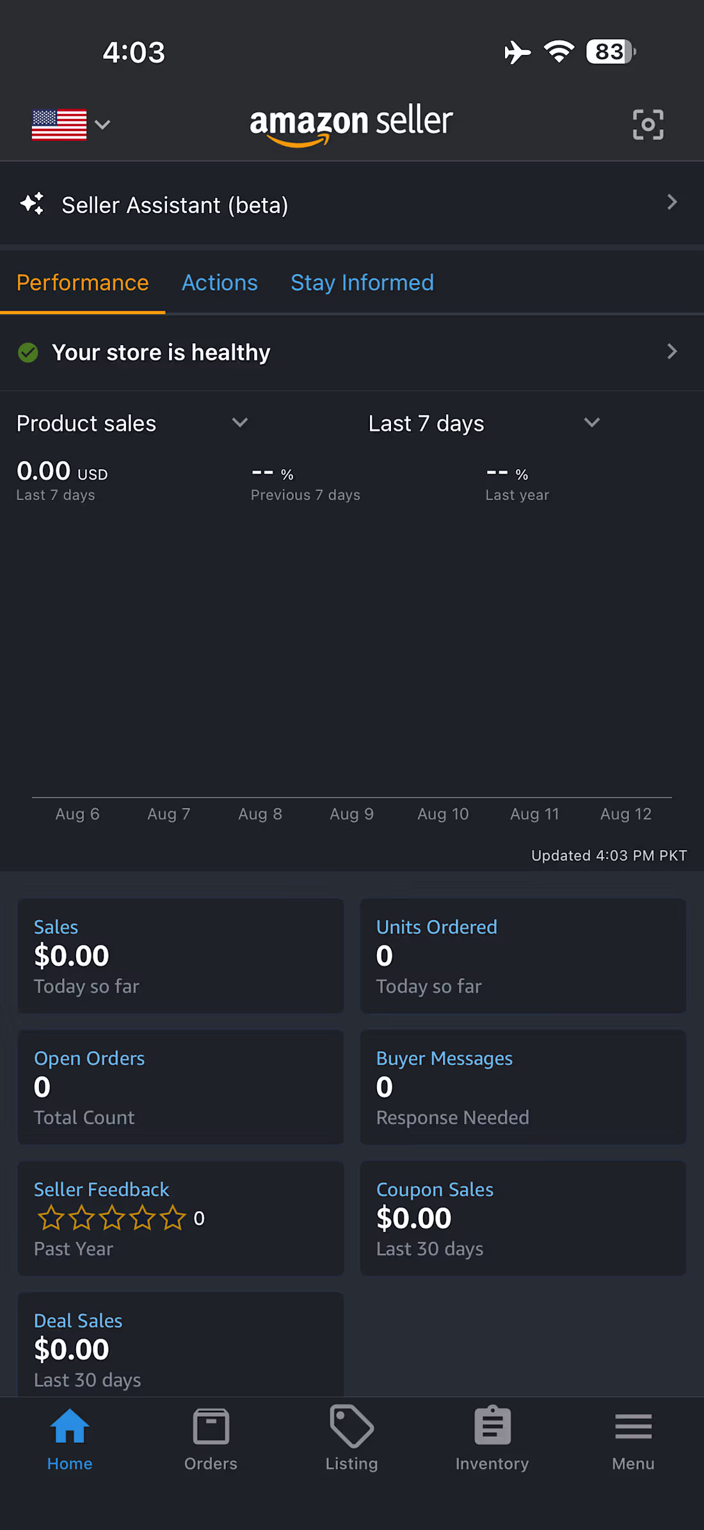Open the Inventory clipboard icon
The height and width of the screenshot is (1530, 704).
pos(492,1425)
